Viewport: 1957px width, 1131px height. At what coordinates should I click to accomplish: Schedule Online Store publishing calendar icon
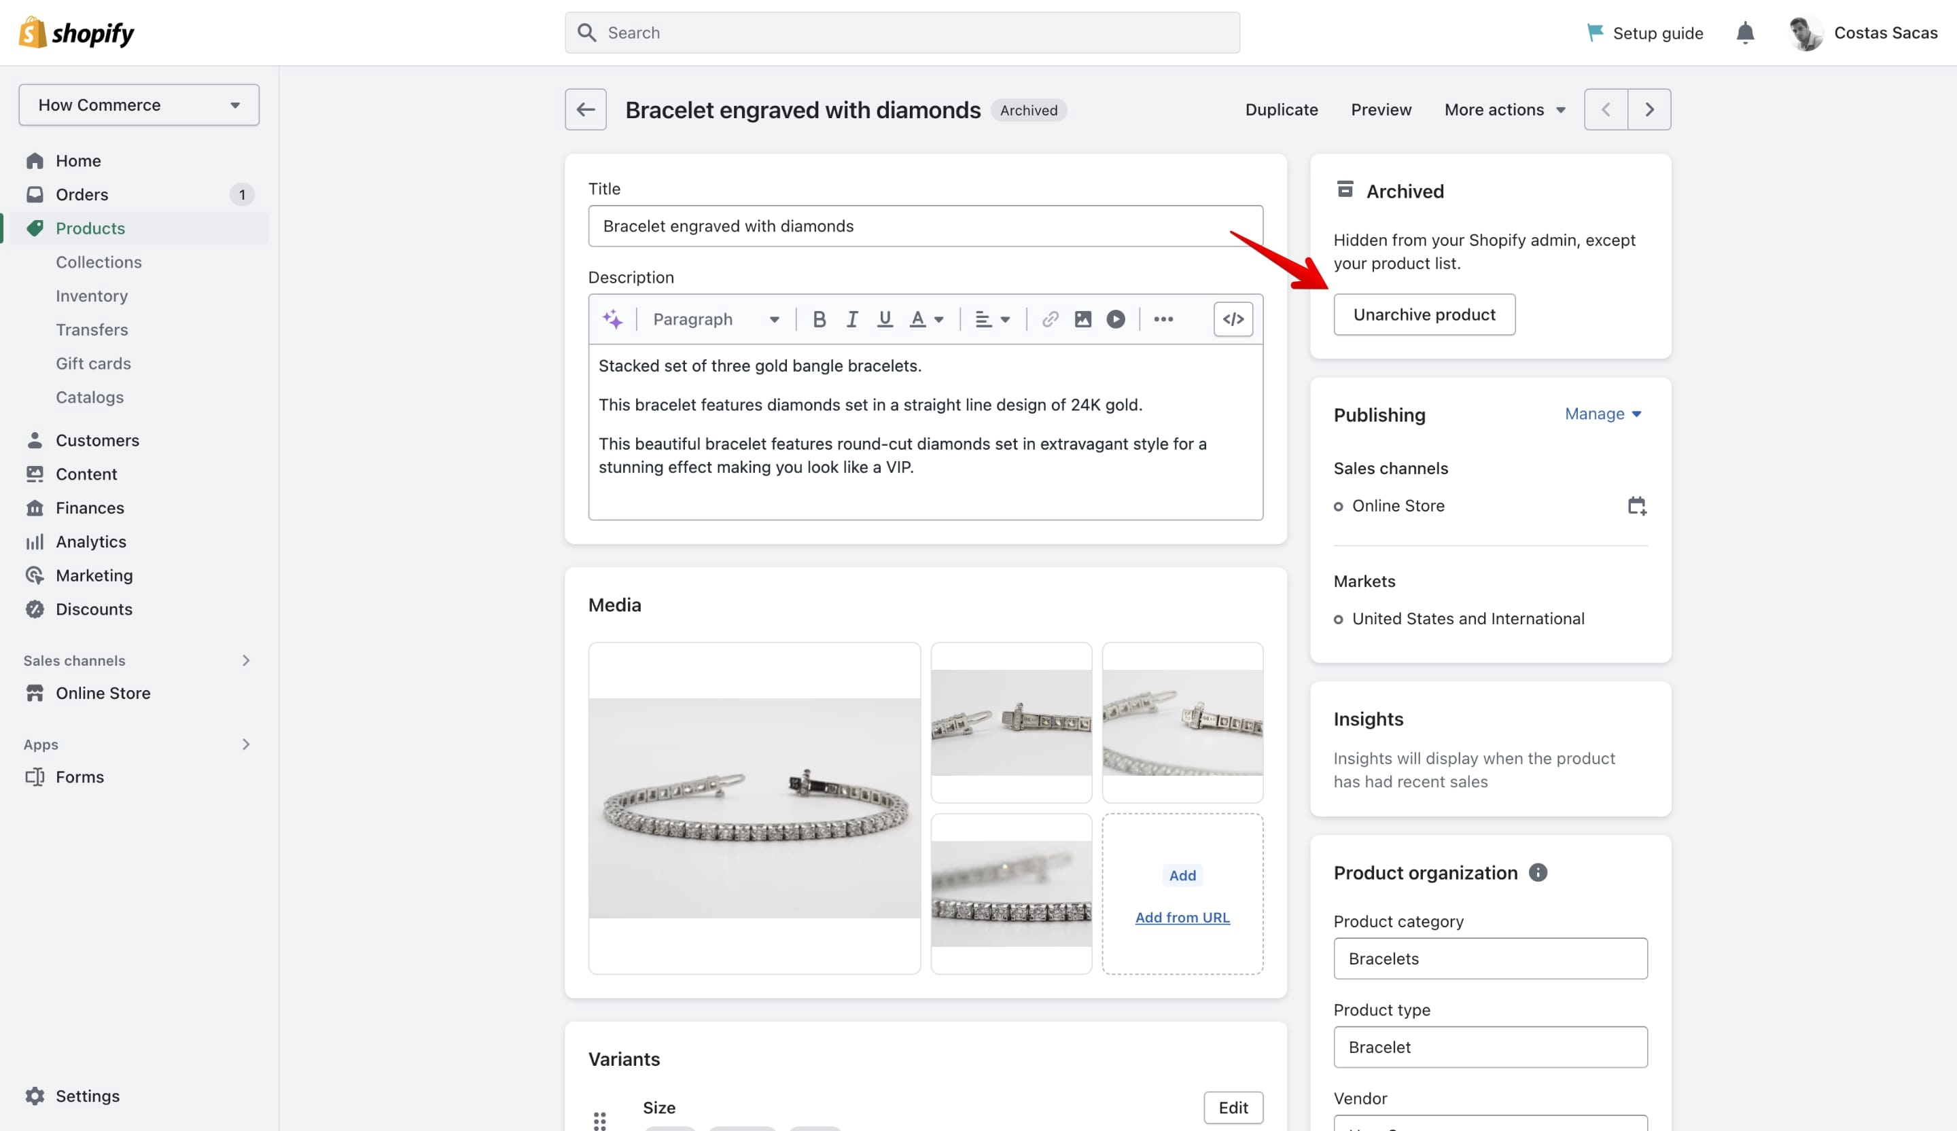click(x=1636, y=506)
